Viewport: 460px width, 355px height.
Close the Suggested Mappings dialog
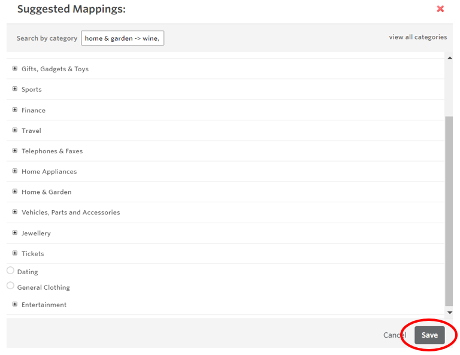click(440, 9)
